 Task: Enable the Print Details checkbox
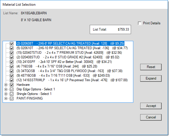pos(140,23)
